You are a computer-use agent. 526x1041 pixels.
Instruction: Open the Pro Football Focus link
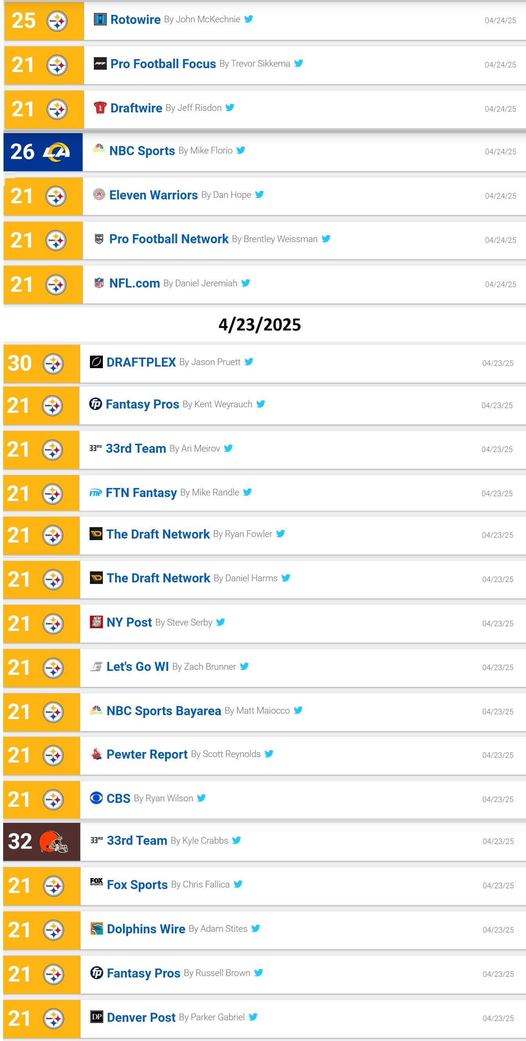point(163,64)
